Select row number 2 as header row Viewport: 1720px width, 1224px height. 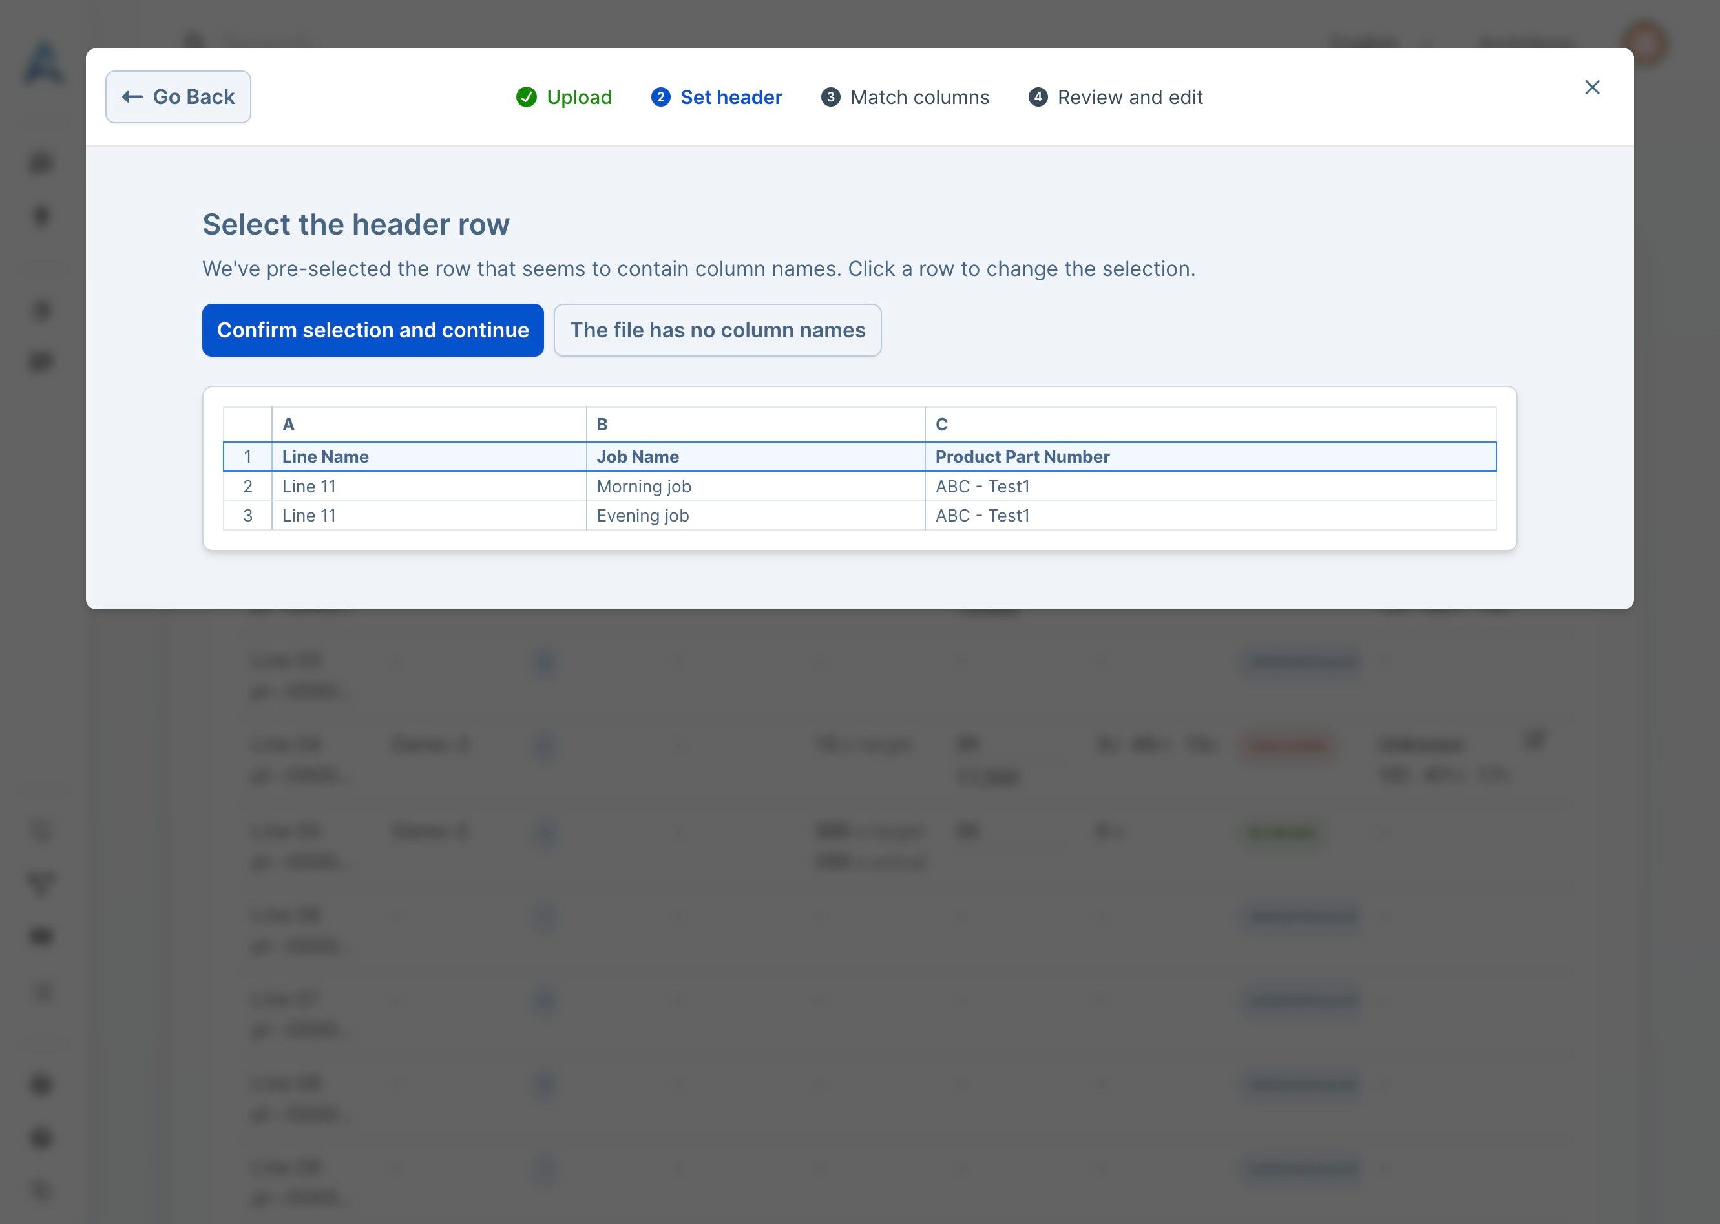click(x=248, y=486)
